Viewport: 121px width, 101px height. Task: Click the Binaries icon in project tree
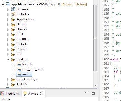(13, 9)
